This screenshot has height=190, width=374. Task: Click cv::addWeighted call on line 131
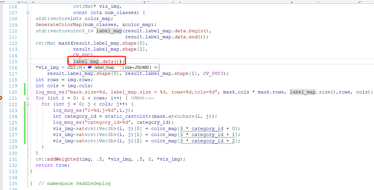pyautogui.click(x=57, y=159)
